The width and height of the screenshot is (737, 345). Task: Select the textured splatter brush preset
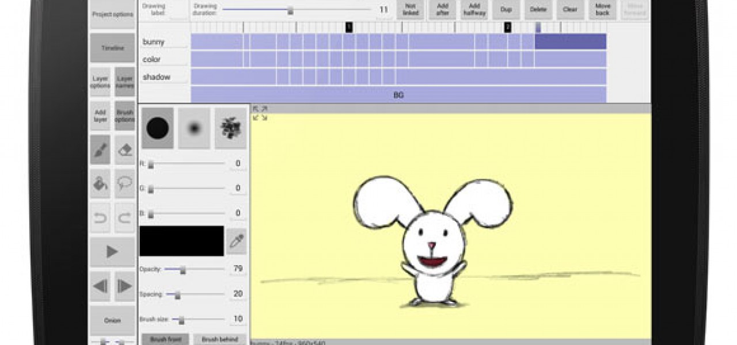click(x=230, y=128)
